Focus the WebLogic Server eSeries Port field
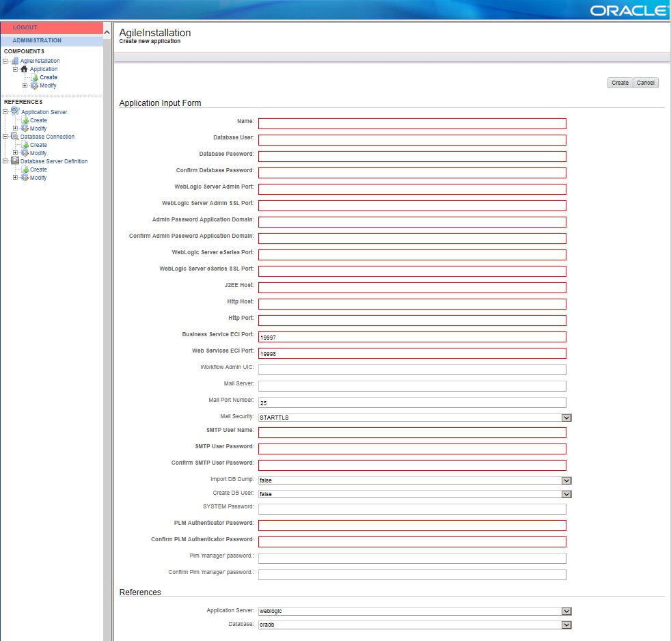 pos(412,255)
